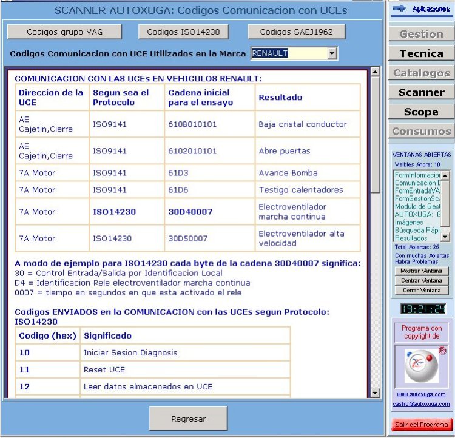This screenshot has width=455, height=438.
Task: Click the Significado column header
Action: [x=185, y=335]
